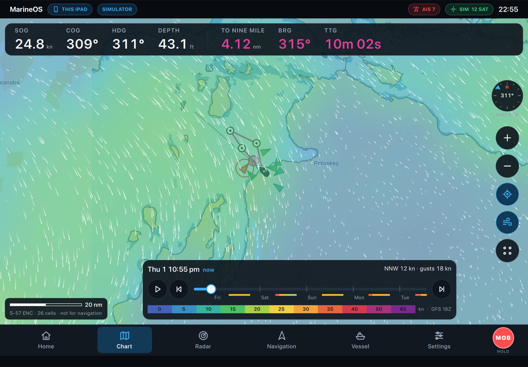The width and height of the screenshot is (528, 367).
Task: Zoom out the chart with minus button
Action: (507, 166)
